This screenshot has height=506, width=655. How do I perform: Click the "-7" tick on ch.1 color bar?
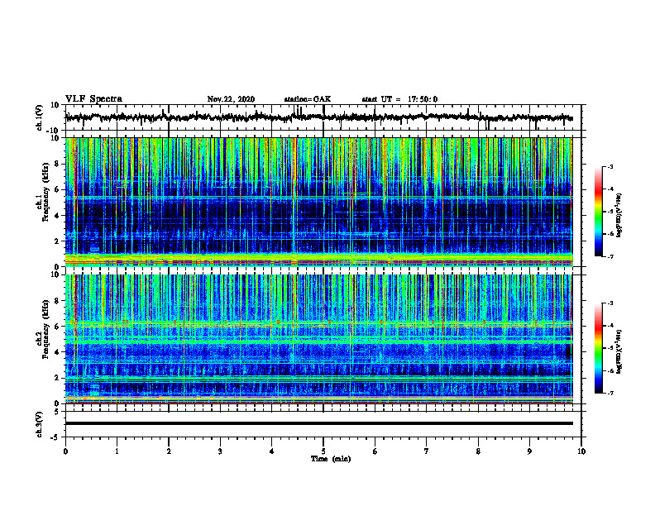coord(610,256)
